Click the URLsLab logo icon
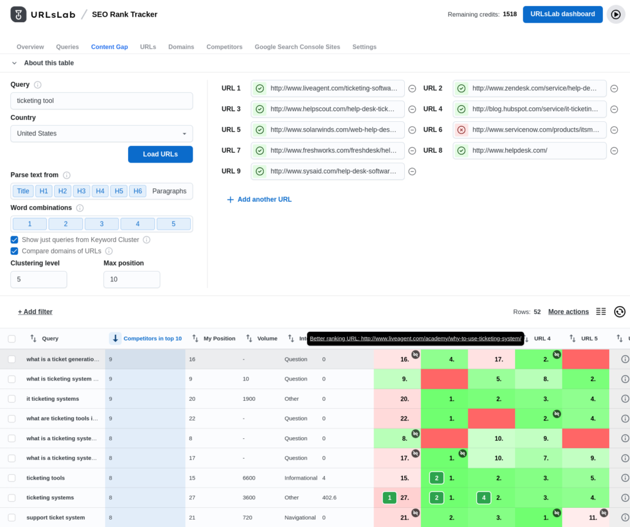 click(x=18, y=15)
